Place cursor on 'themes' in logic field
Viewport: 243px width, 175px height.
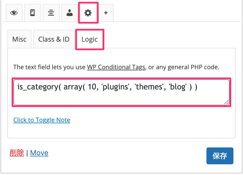pos(149,87)
